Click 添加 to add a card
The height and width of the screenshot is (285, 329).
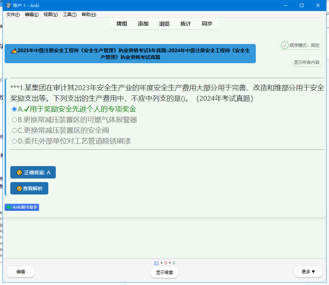pos(143,24)
